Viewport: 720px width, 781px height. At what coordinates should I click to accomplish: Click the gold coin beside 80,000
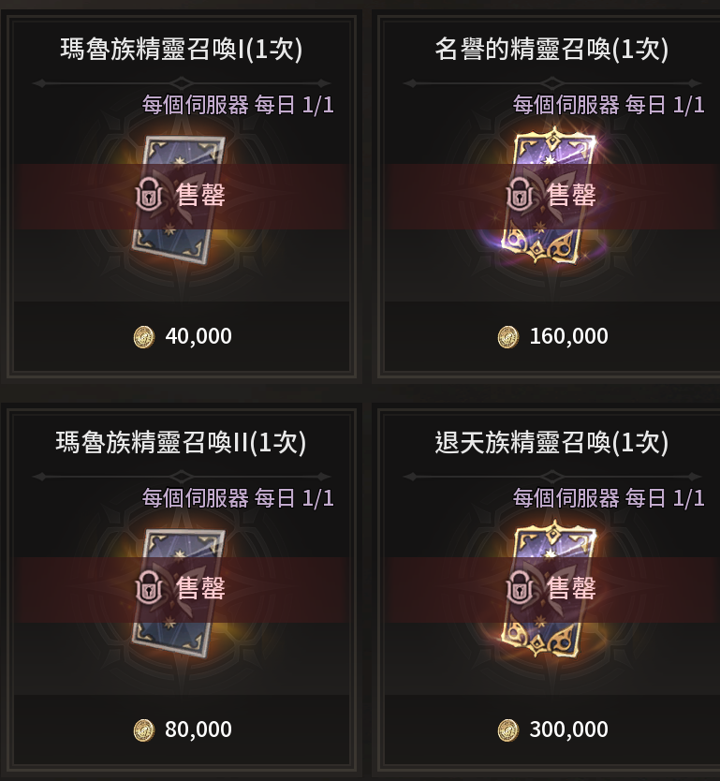pyautogui.click(x=144, y=730)
